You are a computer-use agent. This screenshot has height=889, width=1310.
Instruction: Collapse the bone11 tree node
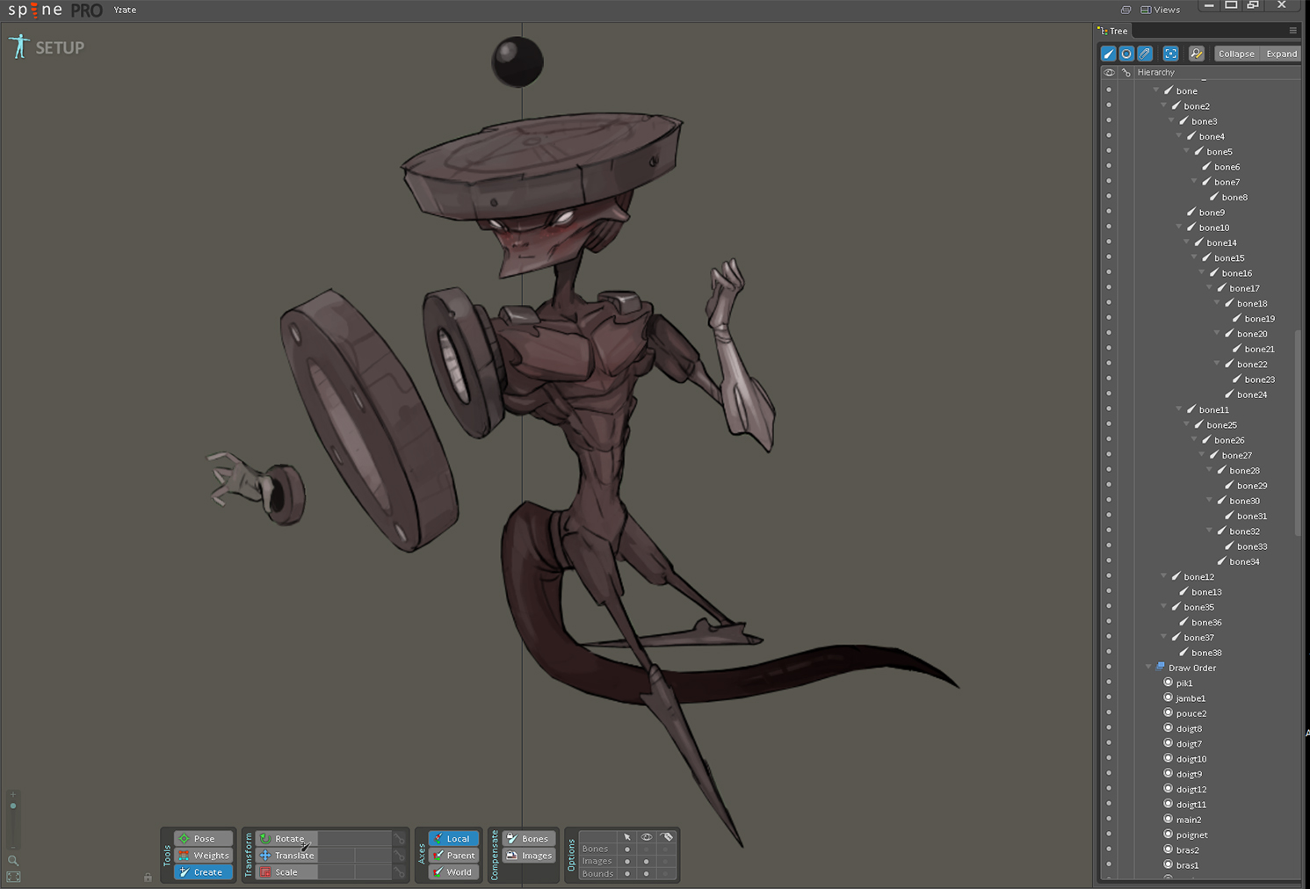(1179, 408)
